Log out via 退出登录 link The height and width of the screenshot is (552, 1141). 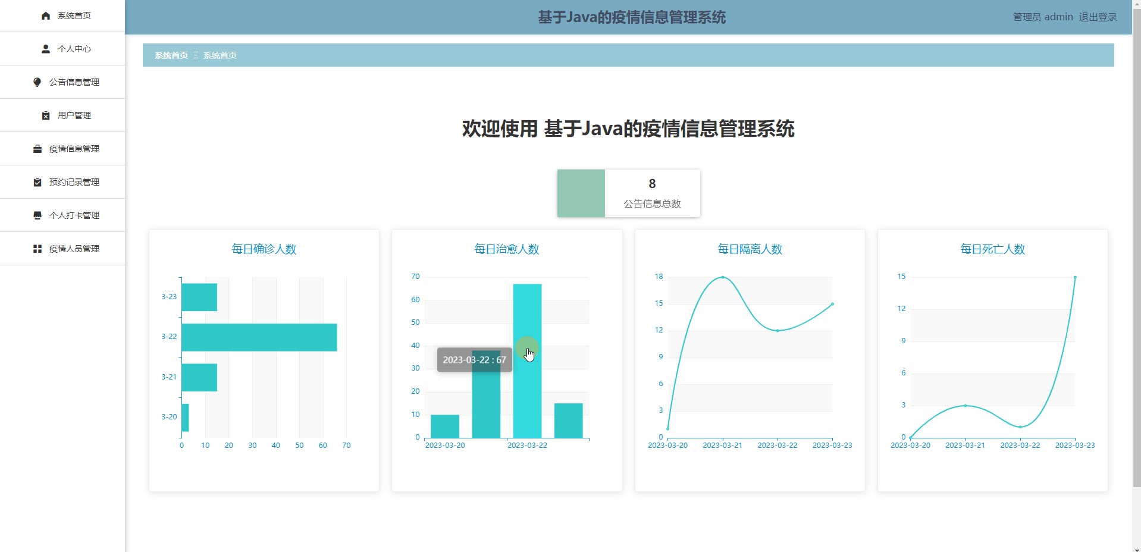1098,17
